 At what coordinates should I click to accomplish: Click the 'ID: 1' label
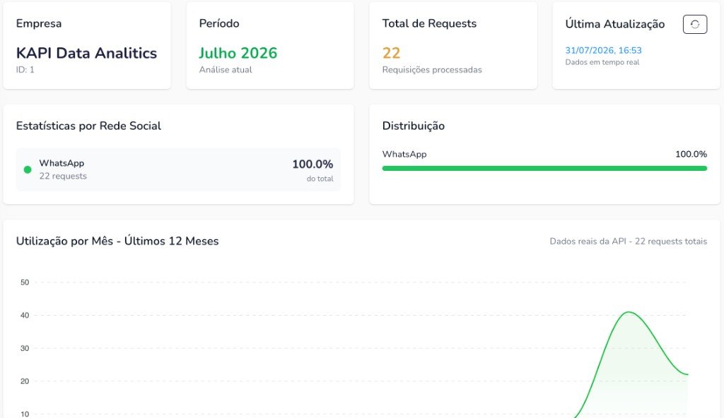pos(25,70)
